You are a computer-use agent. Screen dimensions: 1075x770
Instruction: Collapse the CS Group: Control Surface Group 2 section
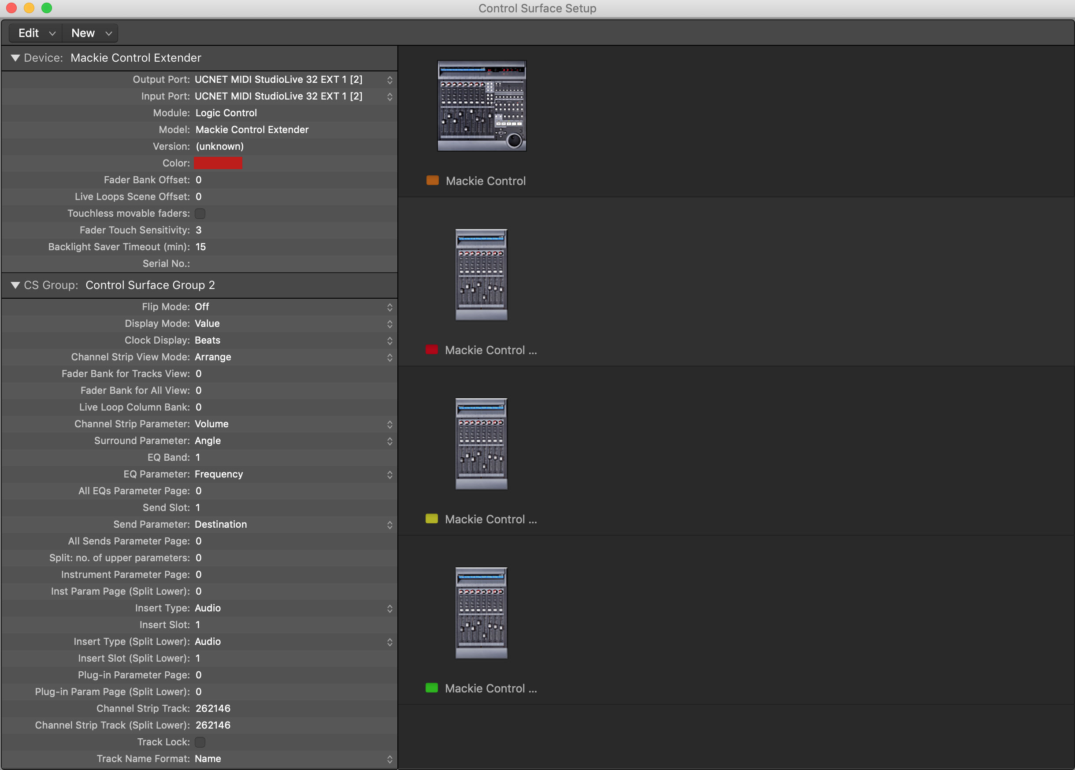15,285
